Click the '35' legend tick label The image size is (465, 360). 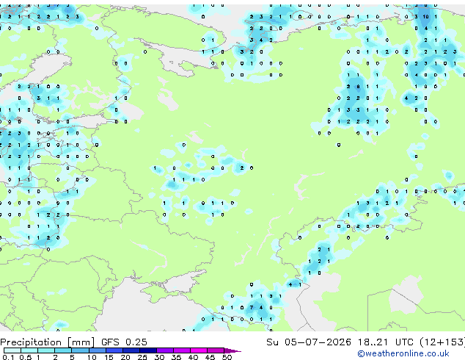tap(176, 357)
